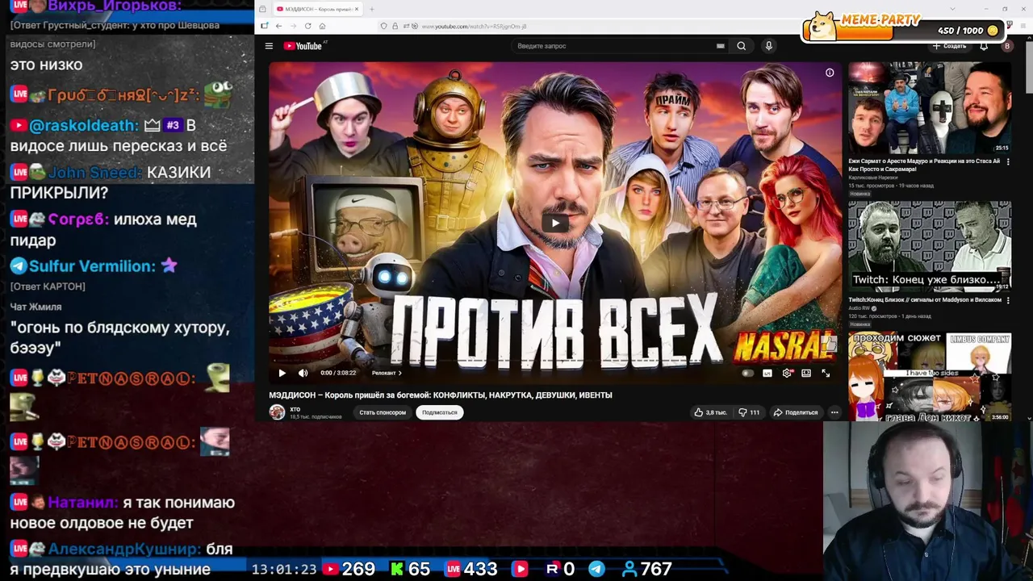Like the video (3,8 тыс.)
The width and height of the screenshot is (1033, 581).
[x=710, y=412]
